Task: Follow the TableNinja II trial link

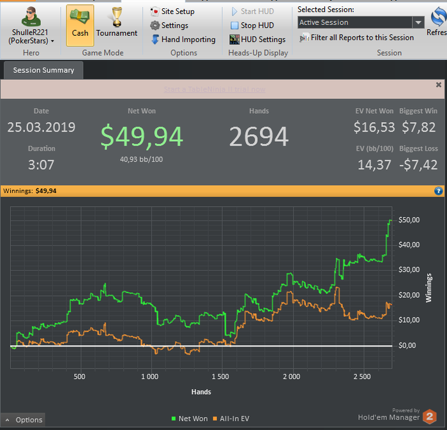Action: pos(215,89)
